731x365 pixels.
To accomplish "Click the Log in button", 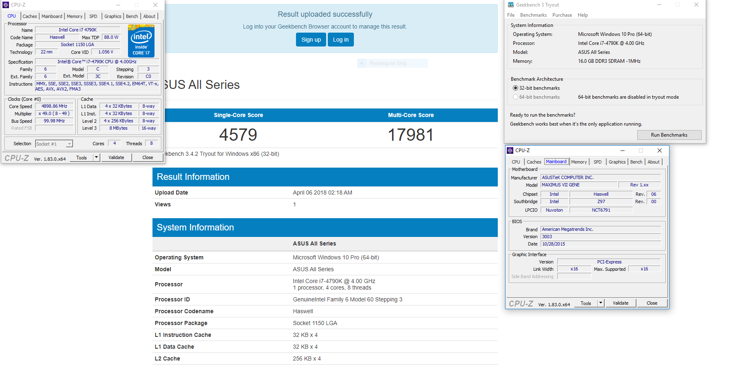I will (x=341, y=40).
